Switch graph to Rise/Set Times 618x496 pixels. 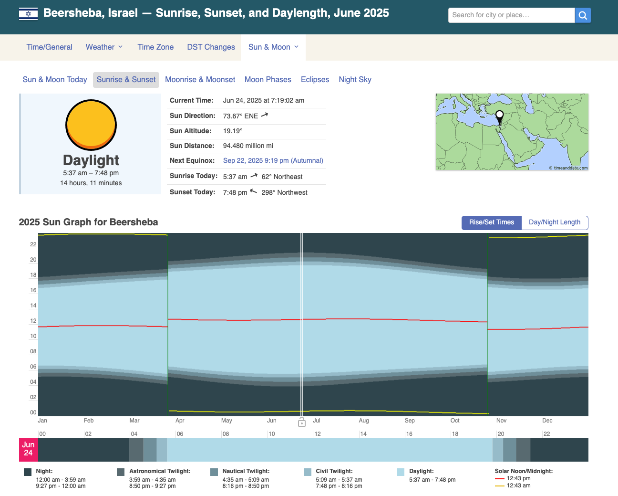click(492, 222)
